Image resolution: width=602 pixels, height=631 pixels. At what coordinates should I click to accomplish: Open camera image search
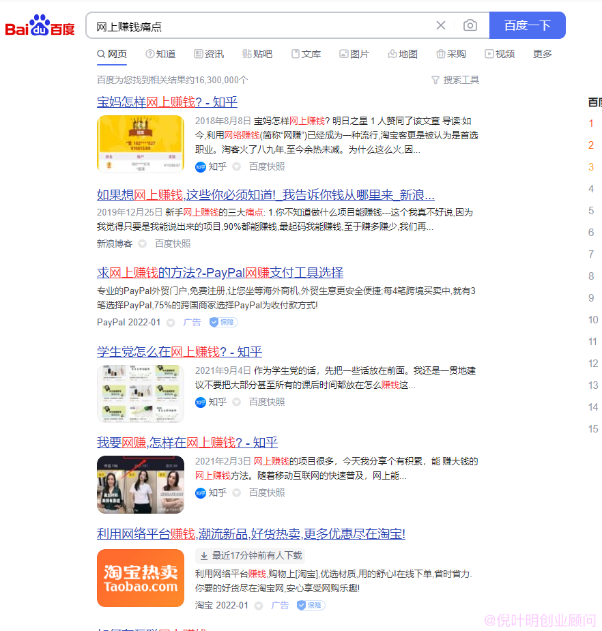pos(470,25)
